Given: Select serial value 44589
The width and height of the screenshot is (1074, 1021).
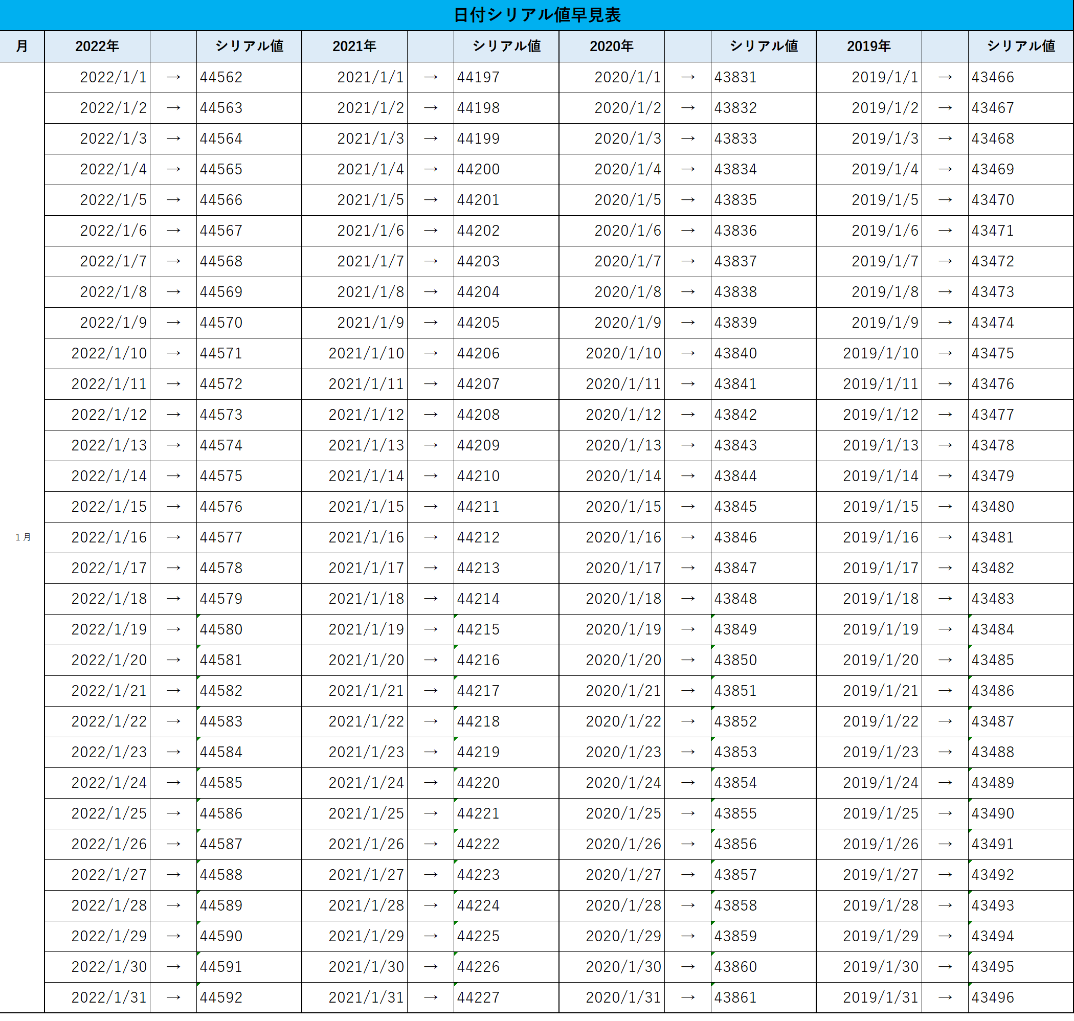Looking at the screenshot, I should pos(249,905).
